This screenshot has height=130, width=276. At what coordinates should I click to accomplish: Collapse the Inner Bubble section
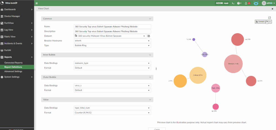(150, 55)
